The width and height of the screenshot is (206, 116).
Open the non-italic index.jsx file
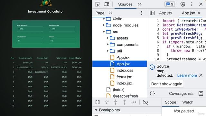(x=124, y=83)
